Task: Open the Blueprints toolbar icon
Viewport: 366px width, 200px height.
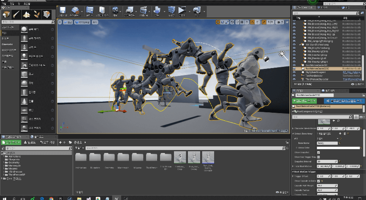Action: pyautogui.click(x=129, y=11)
